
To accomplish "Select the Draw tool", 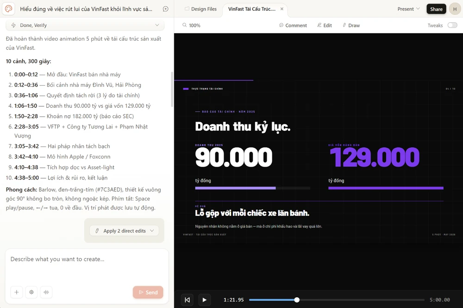I will (x=351, y=25).
